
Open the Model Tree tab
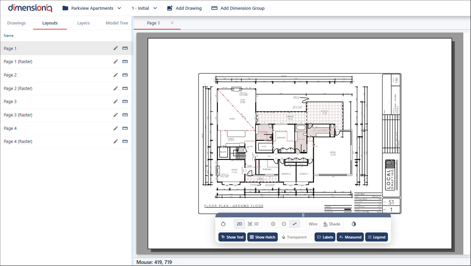pyautogui.click(x=117, y=23)
